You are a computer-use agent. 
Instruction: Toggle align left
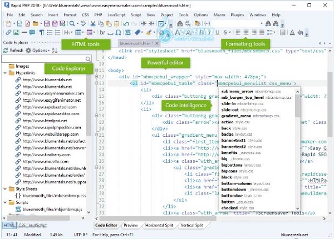click(238, 33)
